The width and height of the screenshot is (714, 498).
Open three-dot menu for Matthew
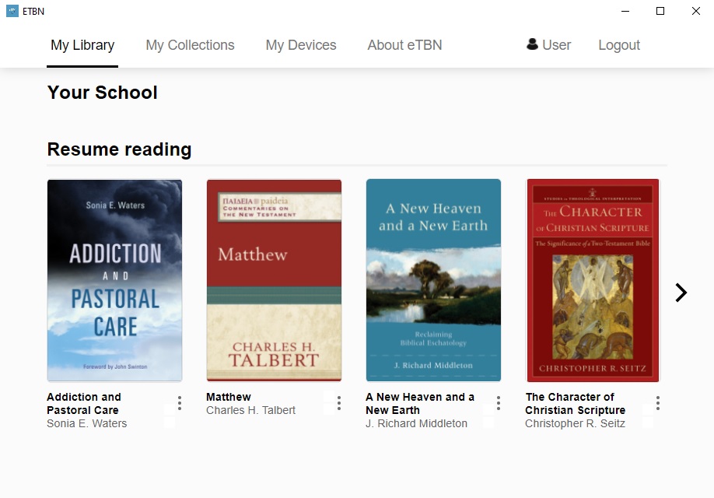pos(339,403)
